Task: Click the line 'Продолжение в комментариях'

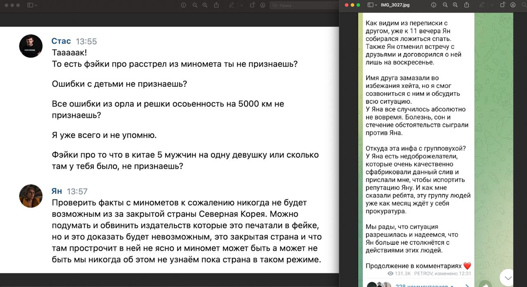Action: pos(414,266)
